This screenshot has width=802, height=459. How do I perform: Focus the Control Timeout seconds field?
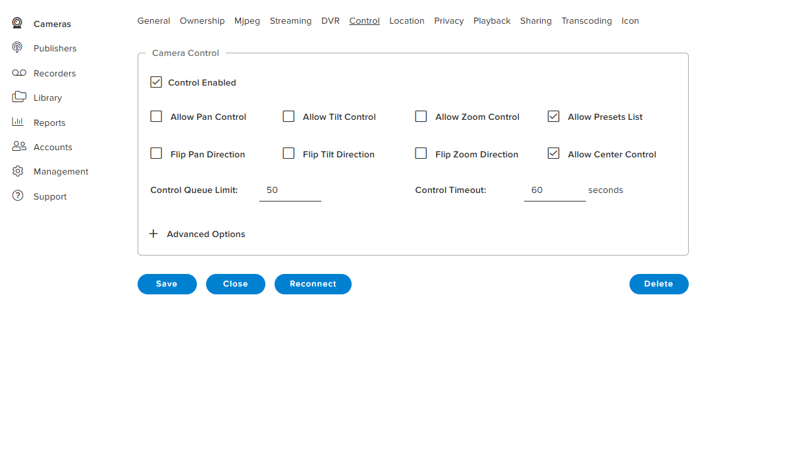point(555,190)
